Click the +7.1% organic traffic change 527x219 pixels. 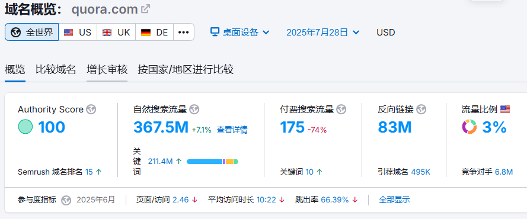[x=202, y=130]
